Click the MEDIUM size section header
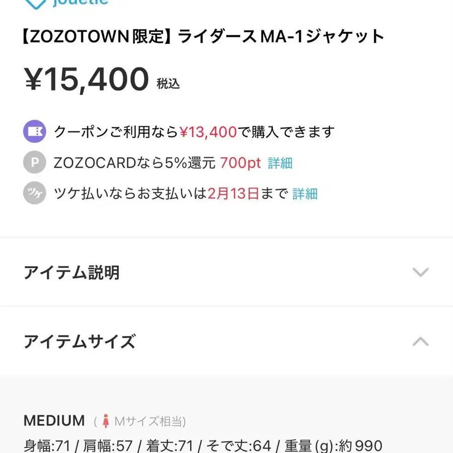The height and width of the screenshot is (453, 453). pos(54,420)
